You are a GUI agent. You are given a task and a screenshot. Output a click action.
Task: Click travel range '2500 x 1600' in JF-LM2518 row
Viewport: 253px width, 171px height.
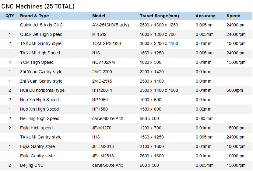152,156
